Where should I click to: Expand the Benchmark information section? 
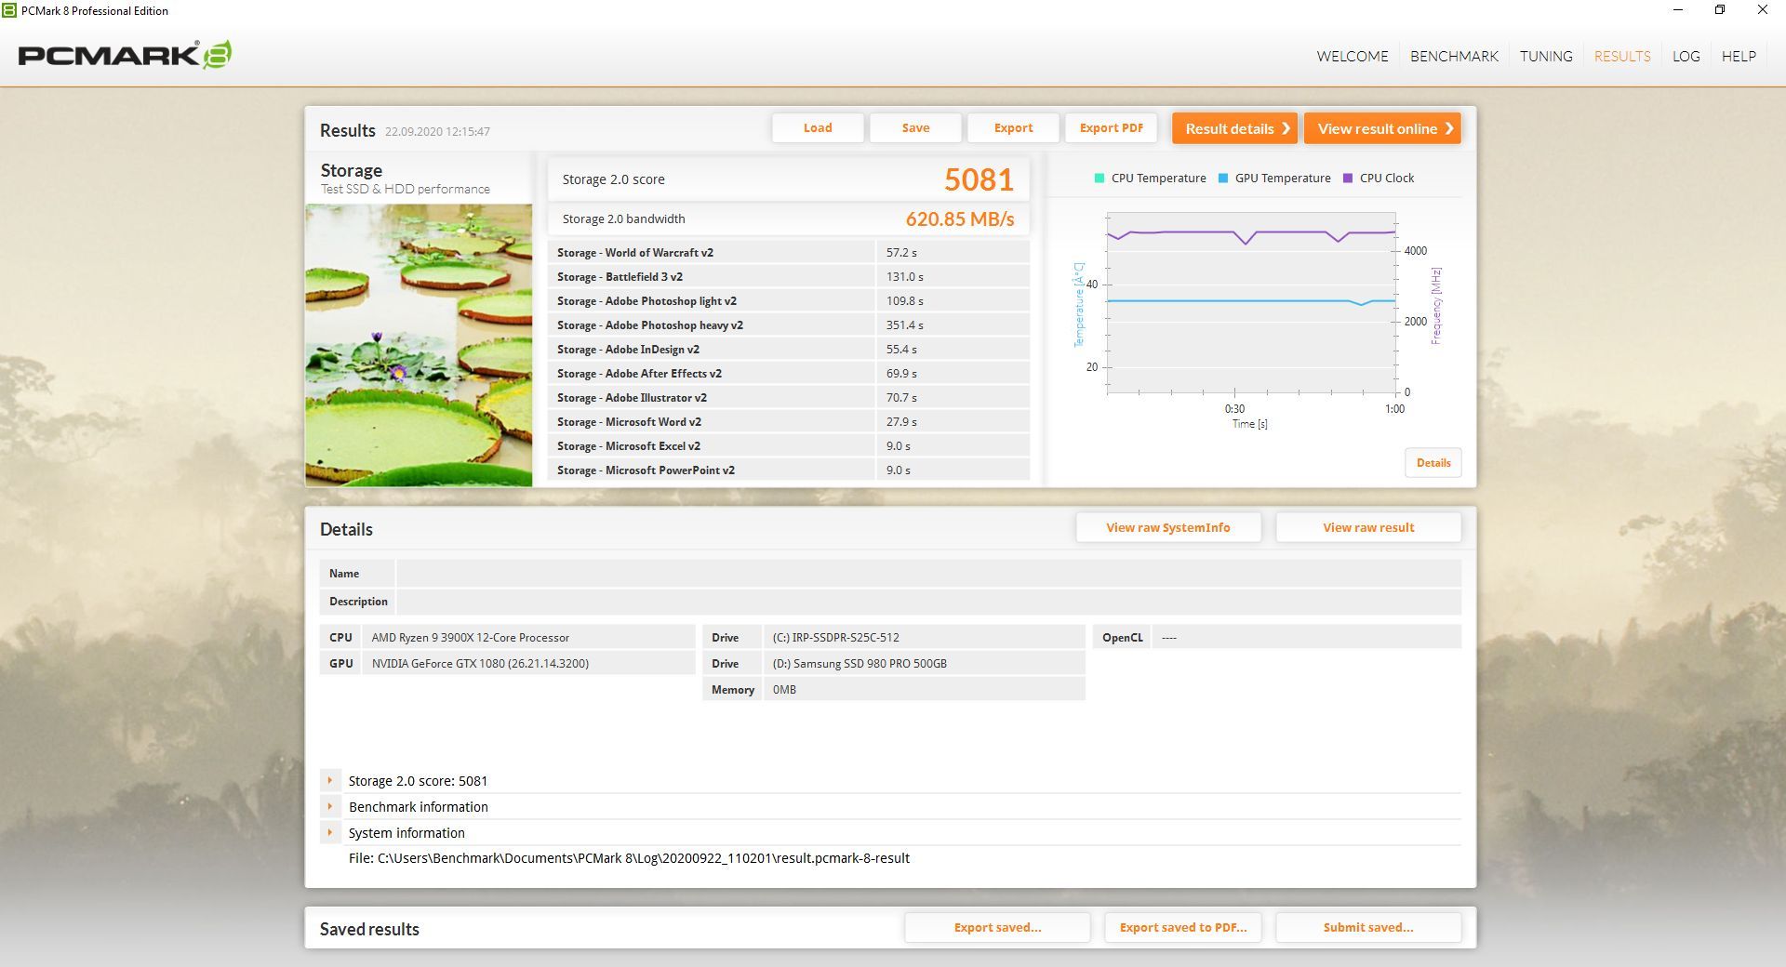pyautogui.click(x=329, y=806)
